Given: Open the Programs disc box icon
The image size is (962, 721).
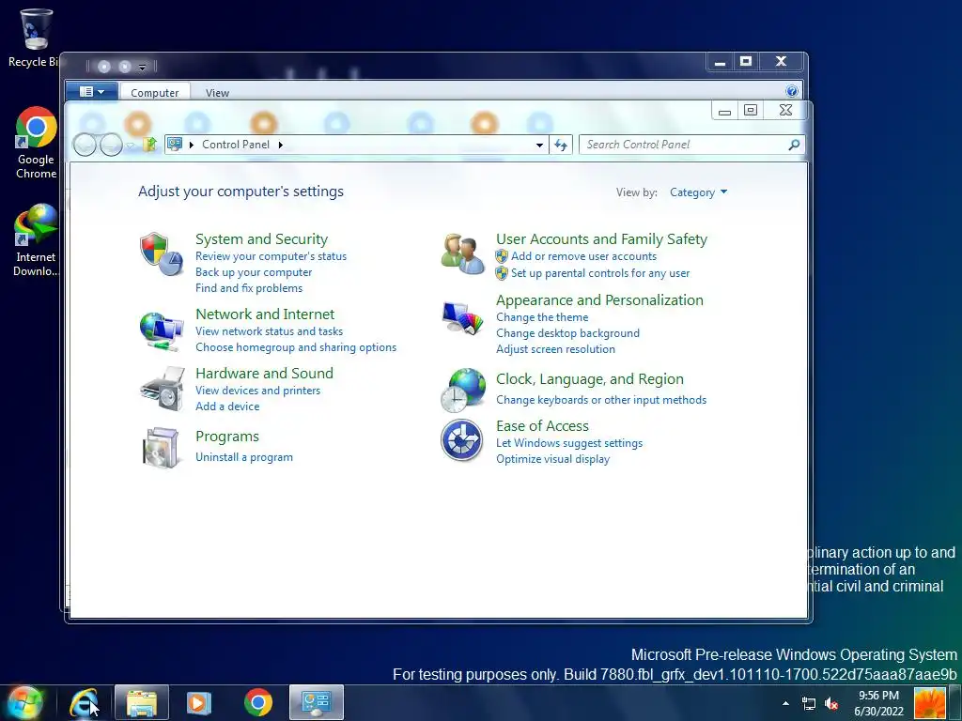Looking at the screenshot, I should coord(162,448).
